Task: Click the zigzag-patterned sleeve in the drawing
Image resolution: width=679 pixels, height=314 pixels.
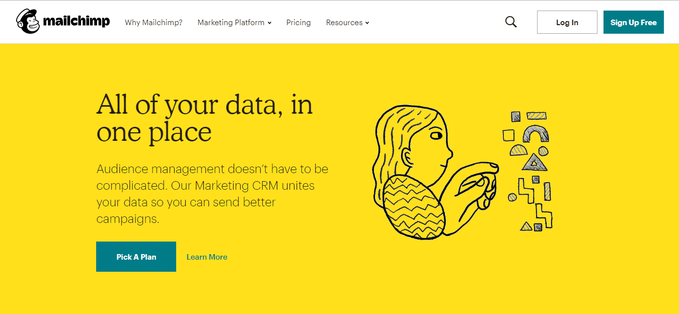Action: tap(414, 206)
